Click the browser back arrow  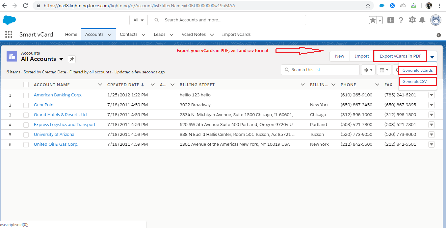(x=5, y=6)
